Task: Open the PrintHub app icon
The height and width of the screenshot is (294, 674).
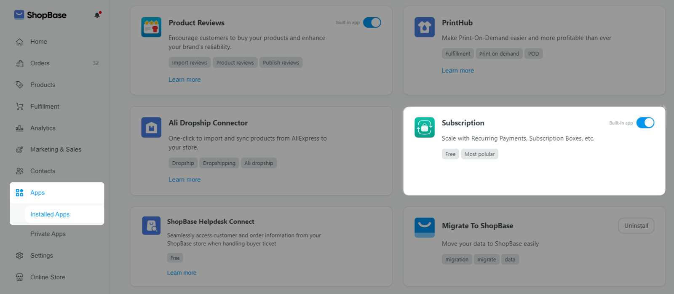Action: click(424, 27)
